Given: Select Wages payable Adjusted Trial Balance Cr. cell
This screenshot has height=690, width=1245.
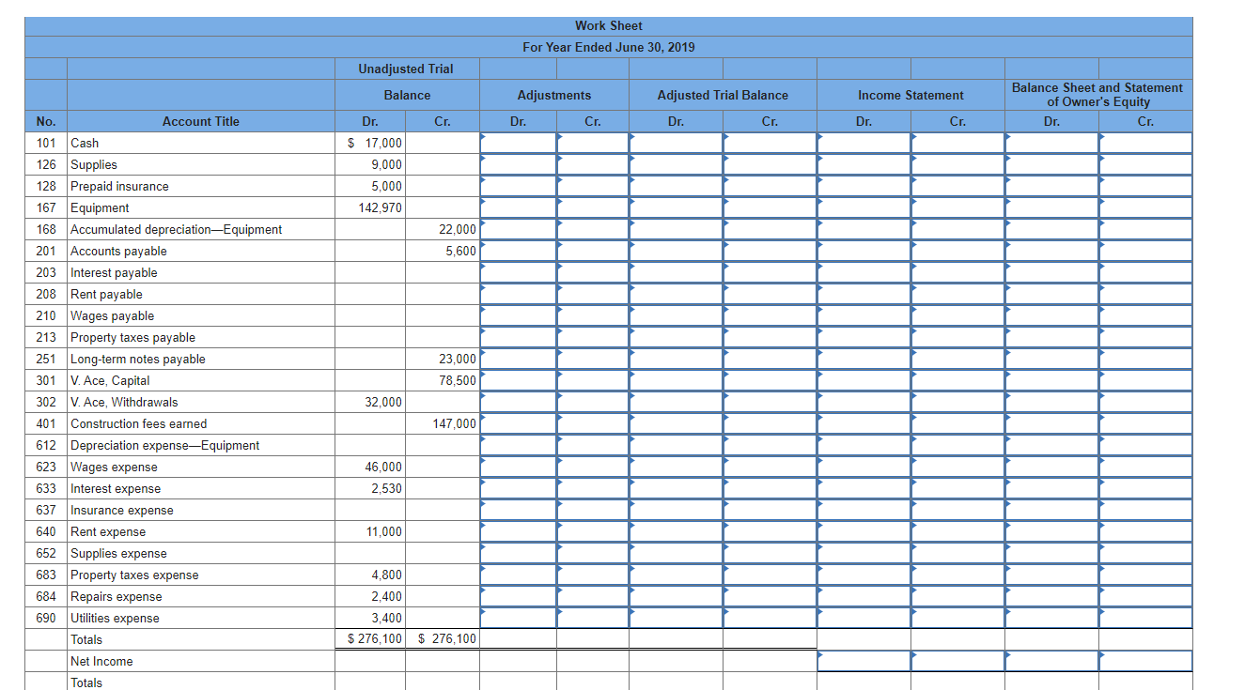Looking at the screenshot, I should tap(770, 315).
